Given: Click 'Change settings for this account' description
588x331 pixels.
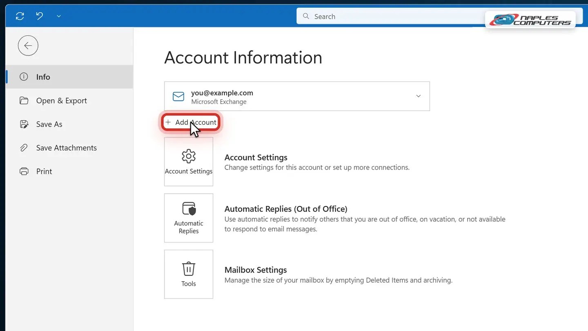Looking at the screenshot, I should (317, 168).
